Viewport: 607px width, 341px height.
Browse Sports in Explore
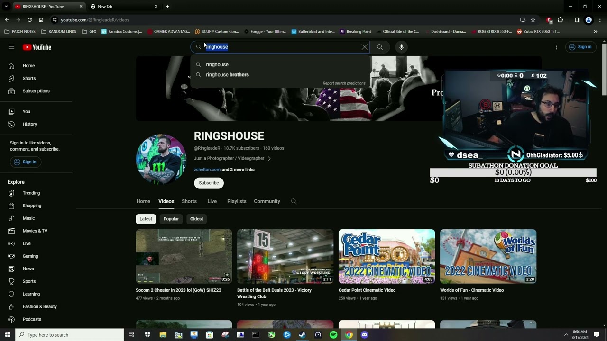coord(36,281)
